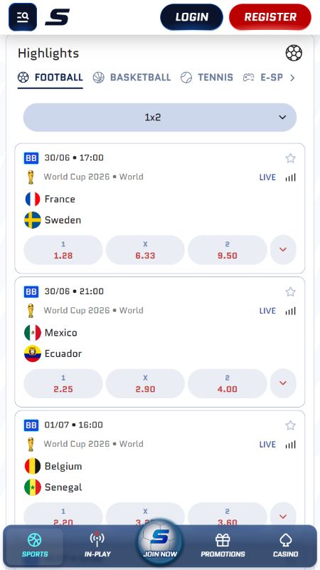
Task: Switch to the Tennis tab
Action: [207, 78]
